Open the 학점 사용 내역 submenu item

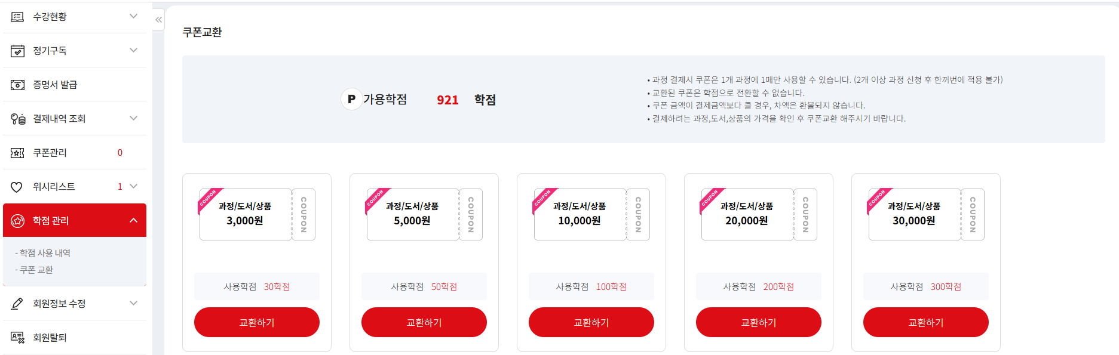click(45, 253)
